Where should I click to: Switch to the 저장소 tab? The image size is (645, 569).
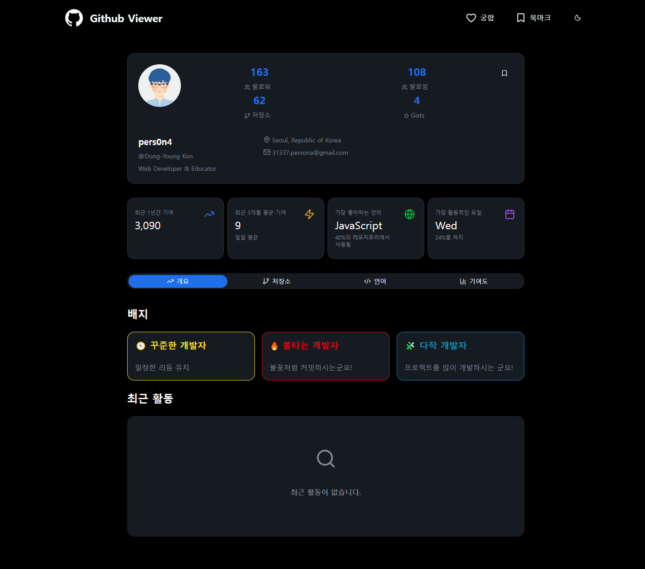point(276,281)
